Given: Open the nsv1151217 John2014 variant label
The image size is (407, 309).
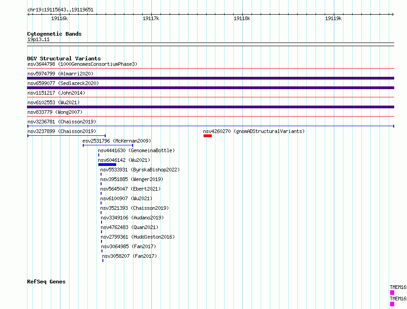Looking at the screenshot, I should click(56, 93).
